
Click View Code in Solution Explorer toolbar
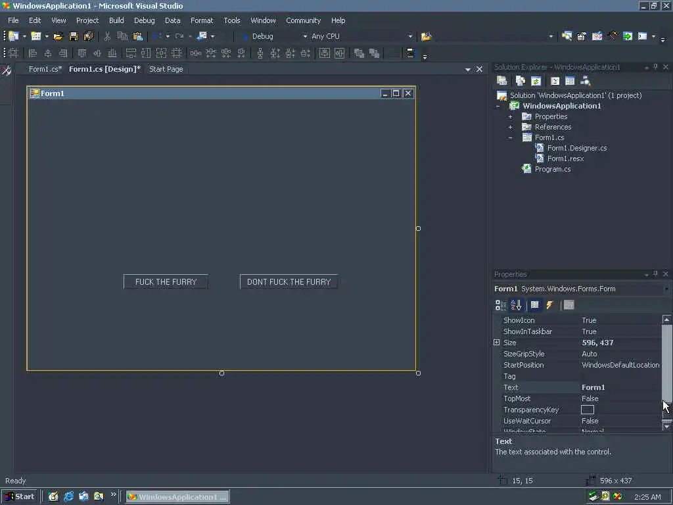click(x=555, y=81)
